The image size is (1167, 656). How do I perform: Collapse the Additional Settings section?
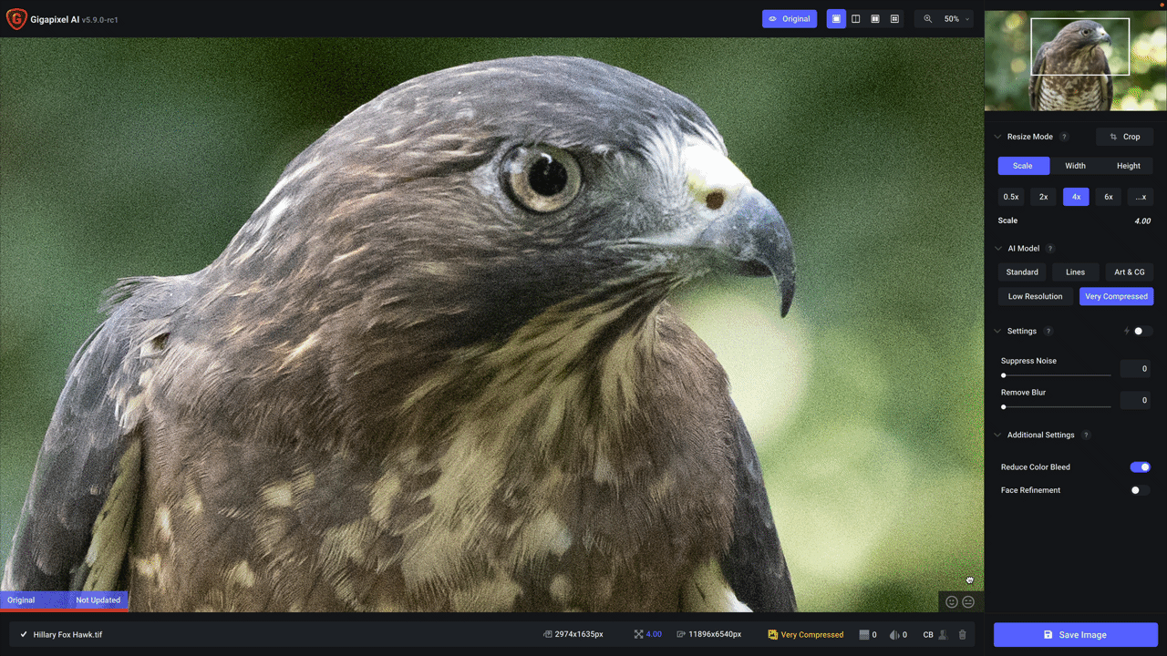(997, 435)
